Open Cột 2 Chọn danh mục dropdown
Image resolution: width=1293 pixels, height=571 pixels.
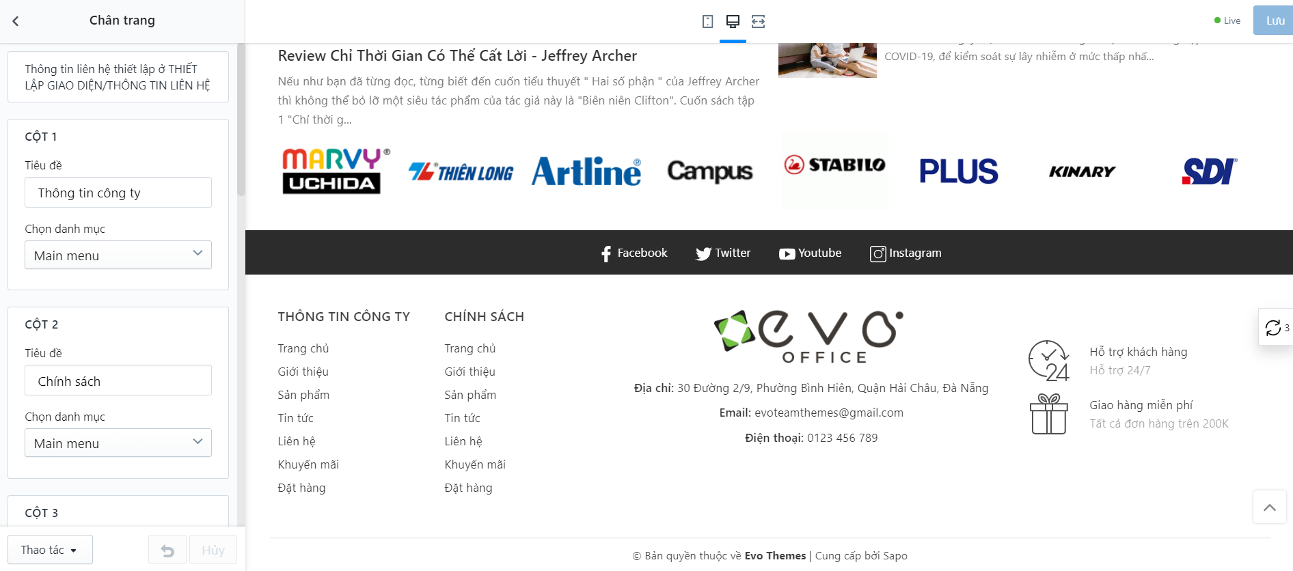click(118, 443)
